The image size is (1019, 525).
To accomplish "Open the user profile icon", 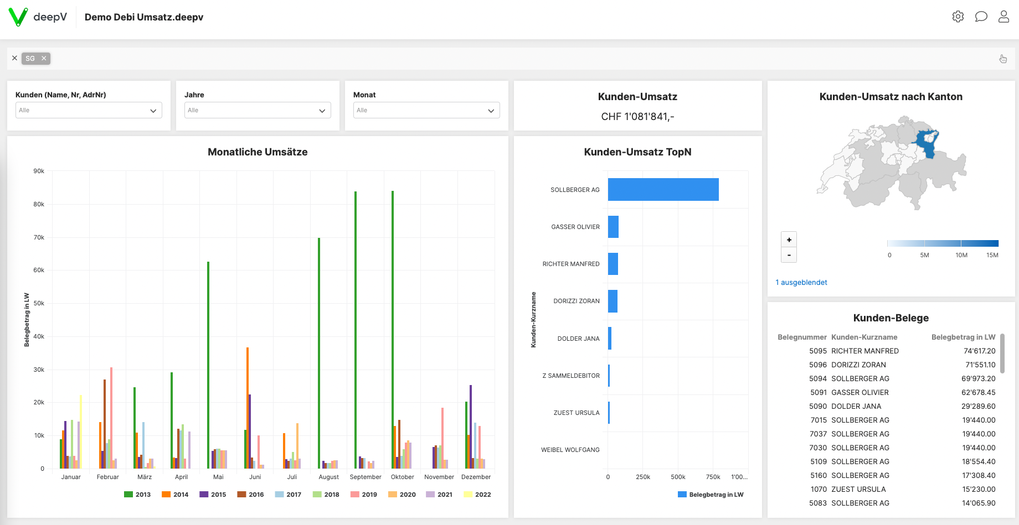I will click(x=1003, y=17).
